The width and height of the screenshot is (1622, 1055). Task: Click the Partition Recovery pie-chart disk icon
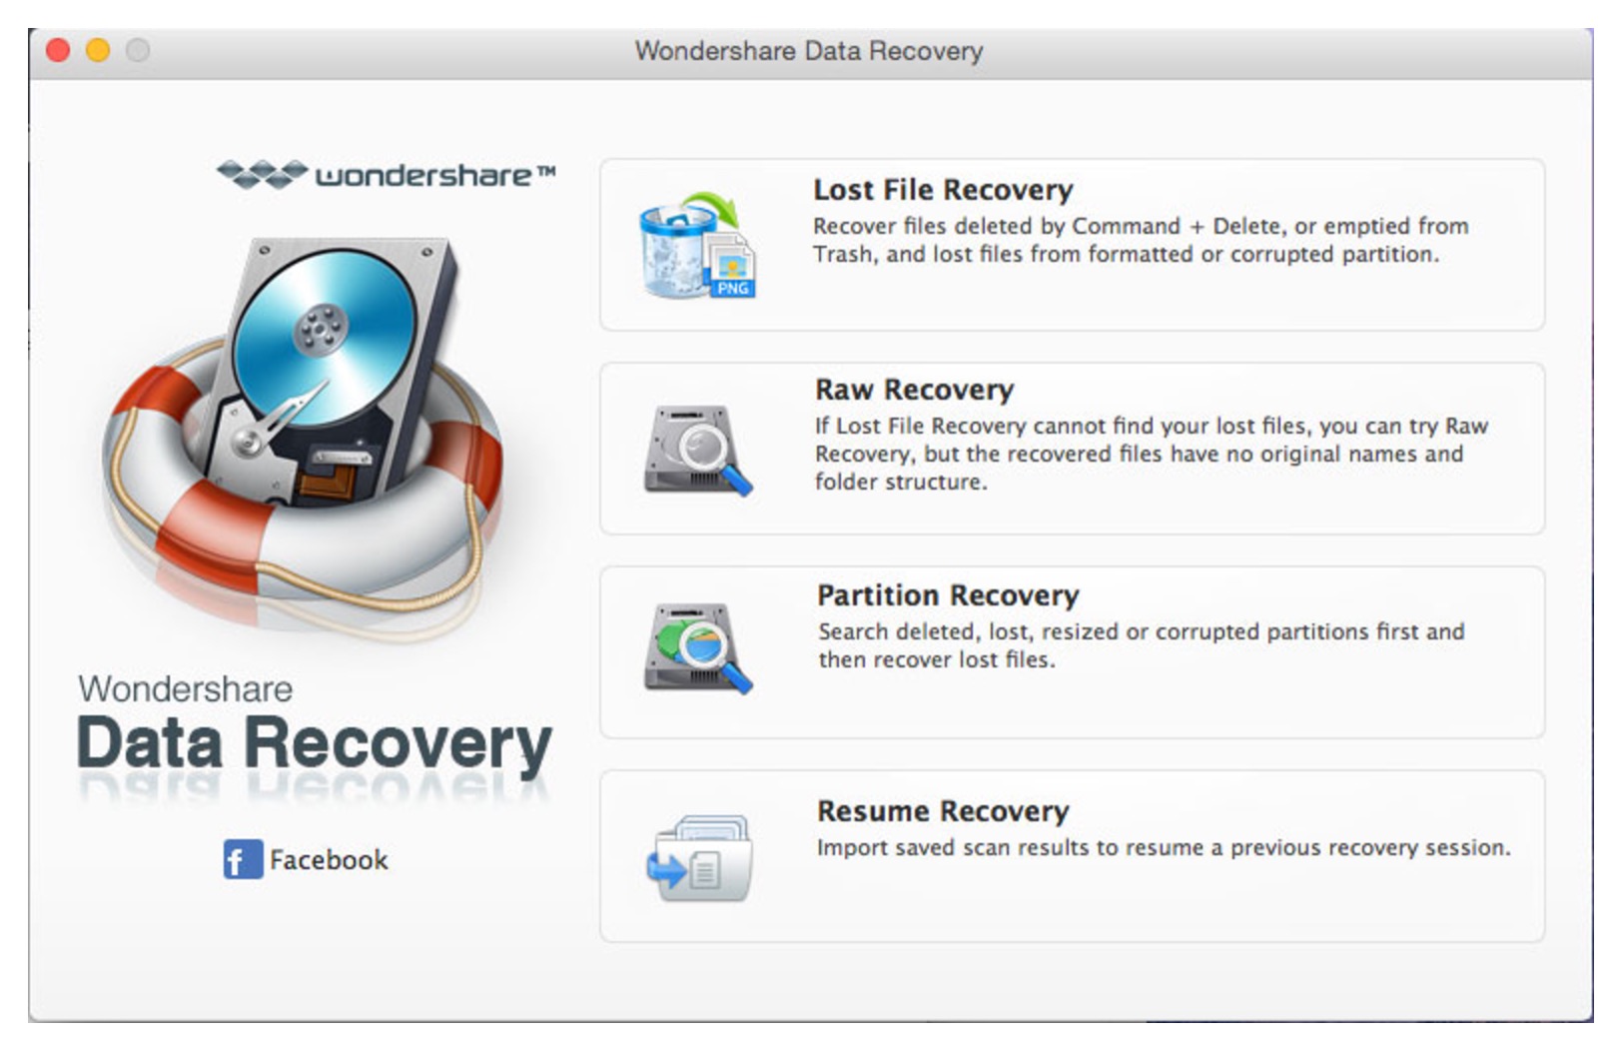697,647
